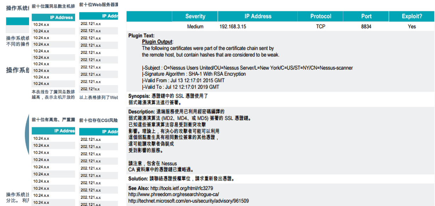Click IP Address header beside Severity column

[x=258, y=16]
